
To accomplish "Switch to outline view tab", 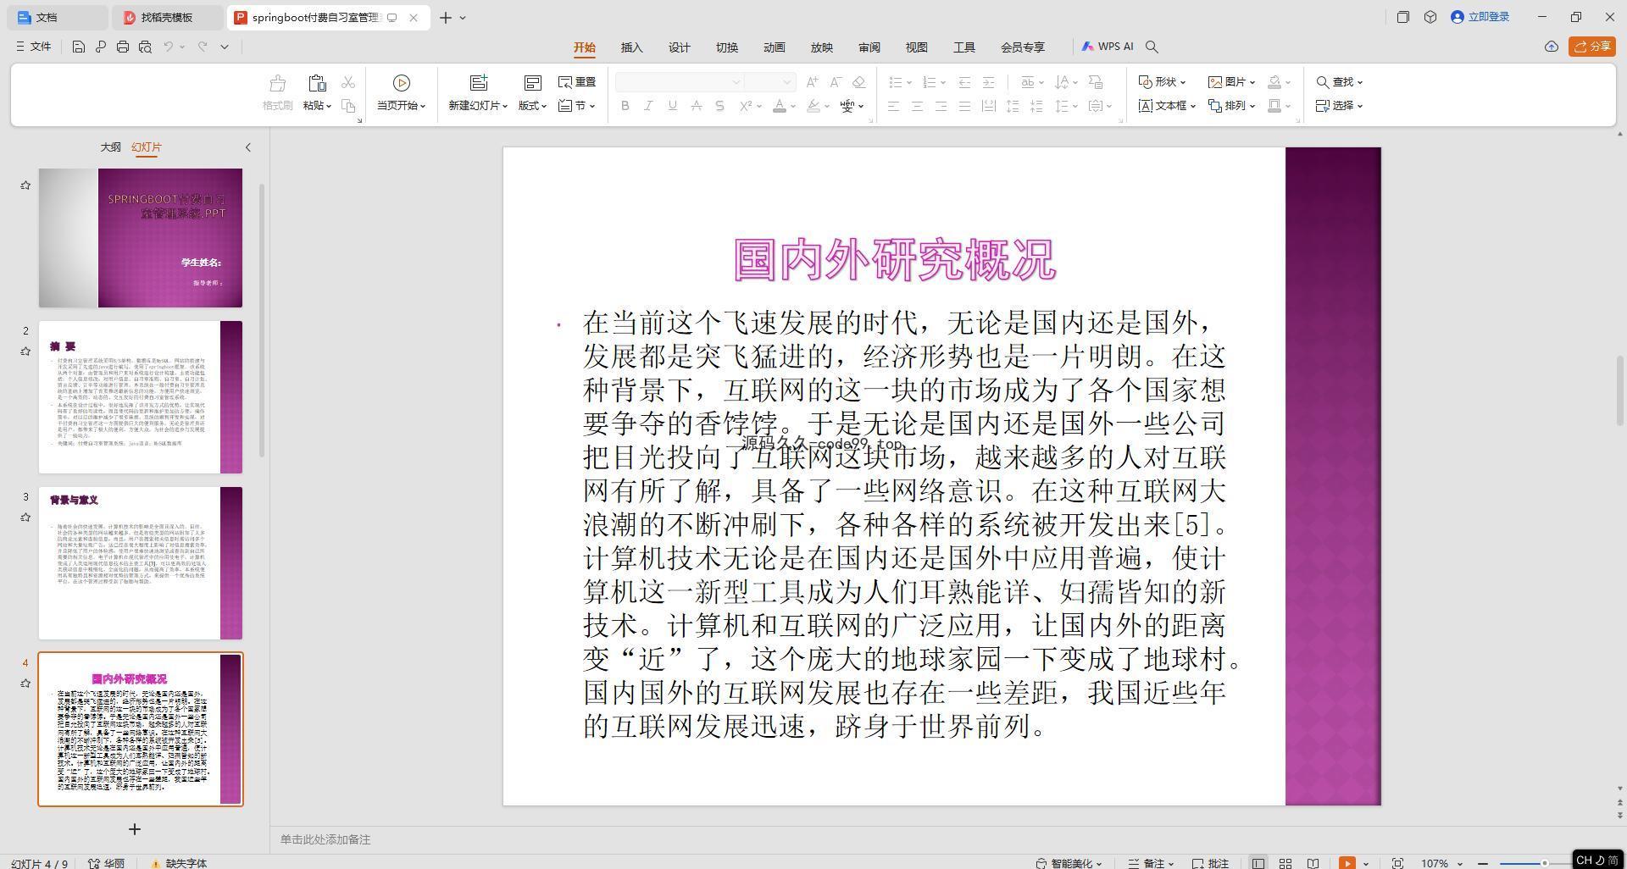I will click(x=110, y=147).
